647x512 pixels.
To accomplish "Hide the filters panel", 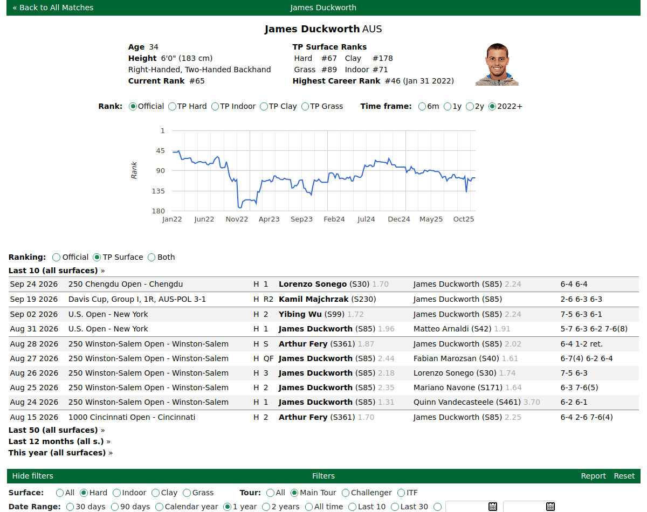I will 33,476.
